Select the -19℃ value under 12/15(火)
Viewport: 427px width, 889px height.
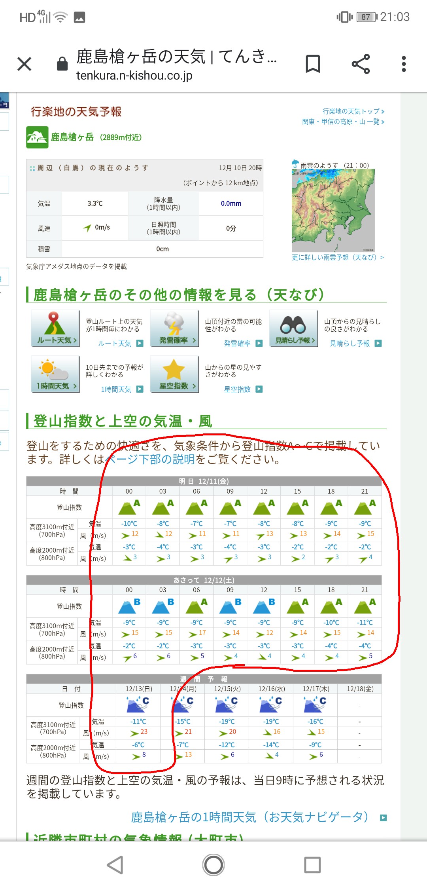227,722
